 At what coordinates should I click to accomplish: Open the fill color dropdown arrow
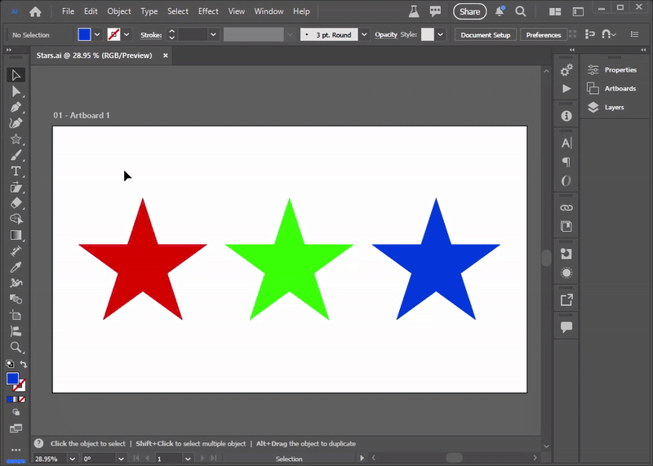(x=98, y=35)
